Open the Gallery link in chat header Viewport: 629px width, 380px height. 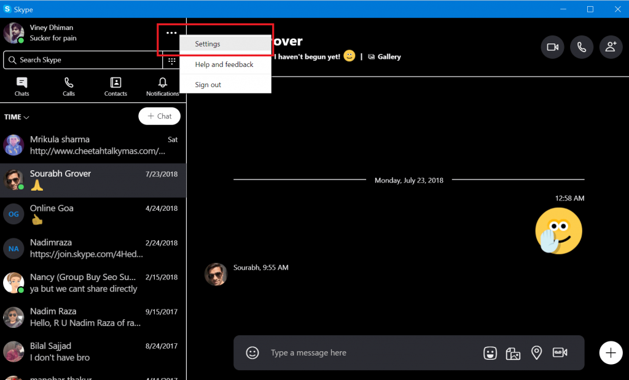[385, 56]
